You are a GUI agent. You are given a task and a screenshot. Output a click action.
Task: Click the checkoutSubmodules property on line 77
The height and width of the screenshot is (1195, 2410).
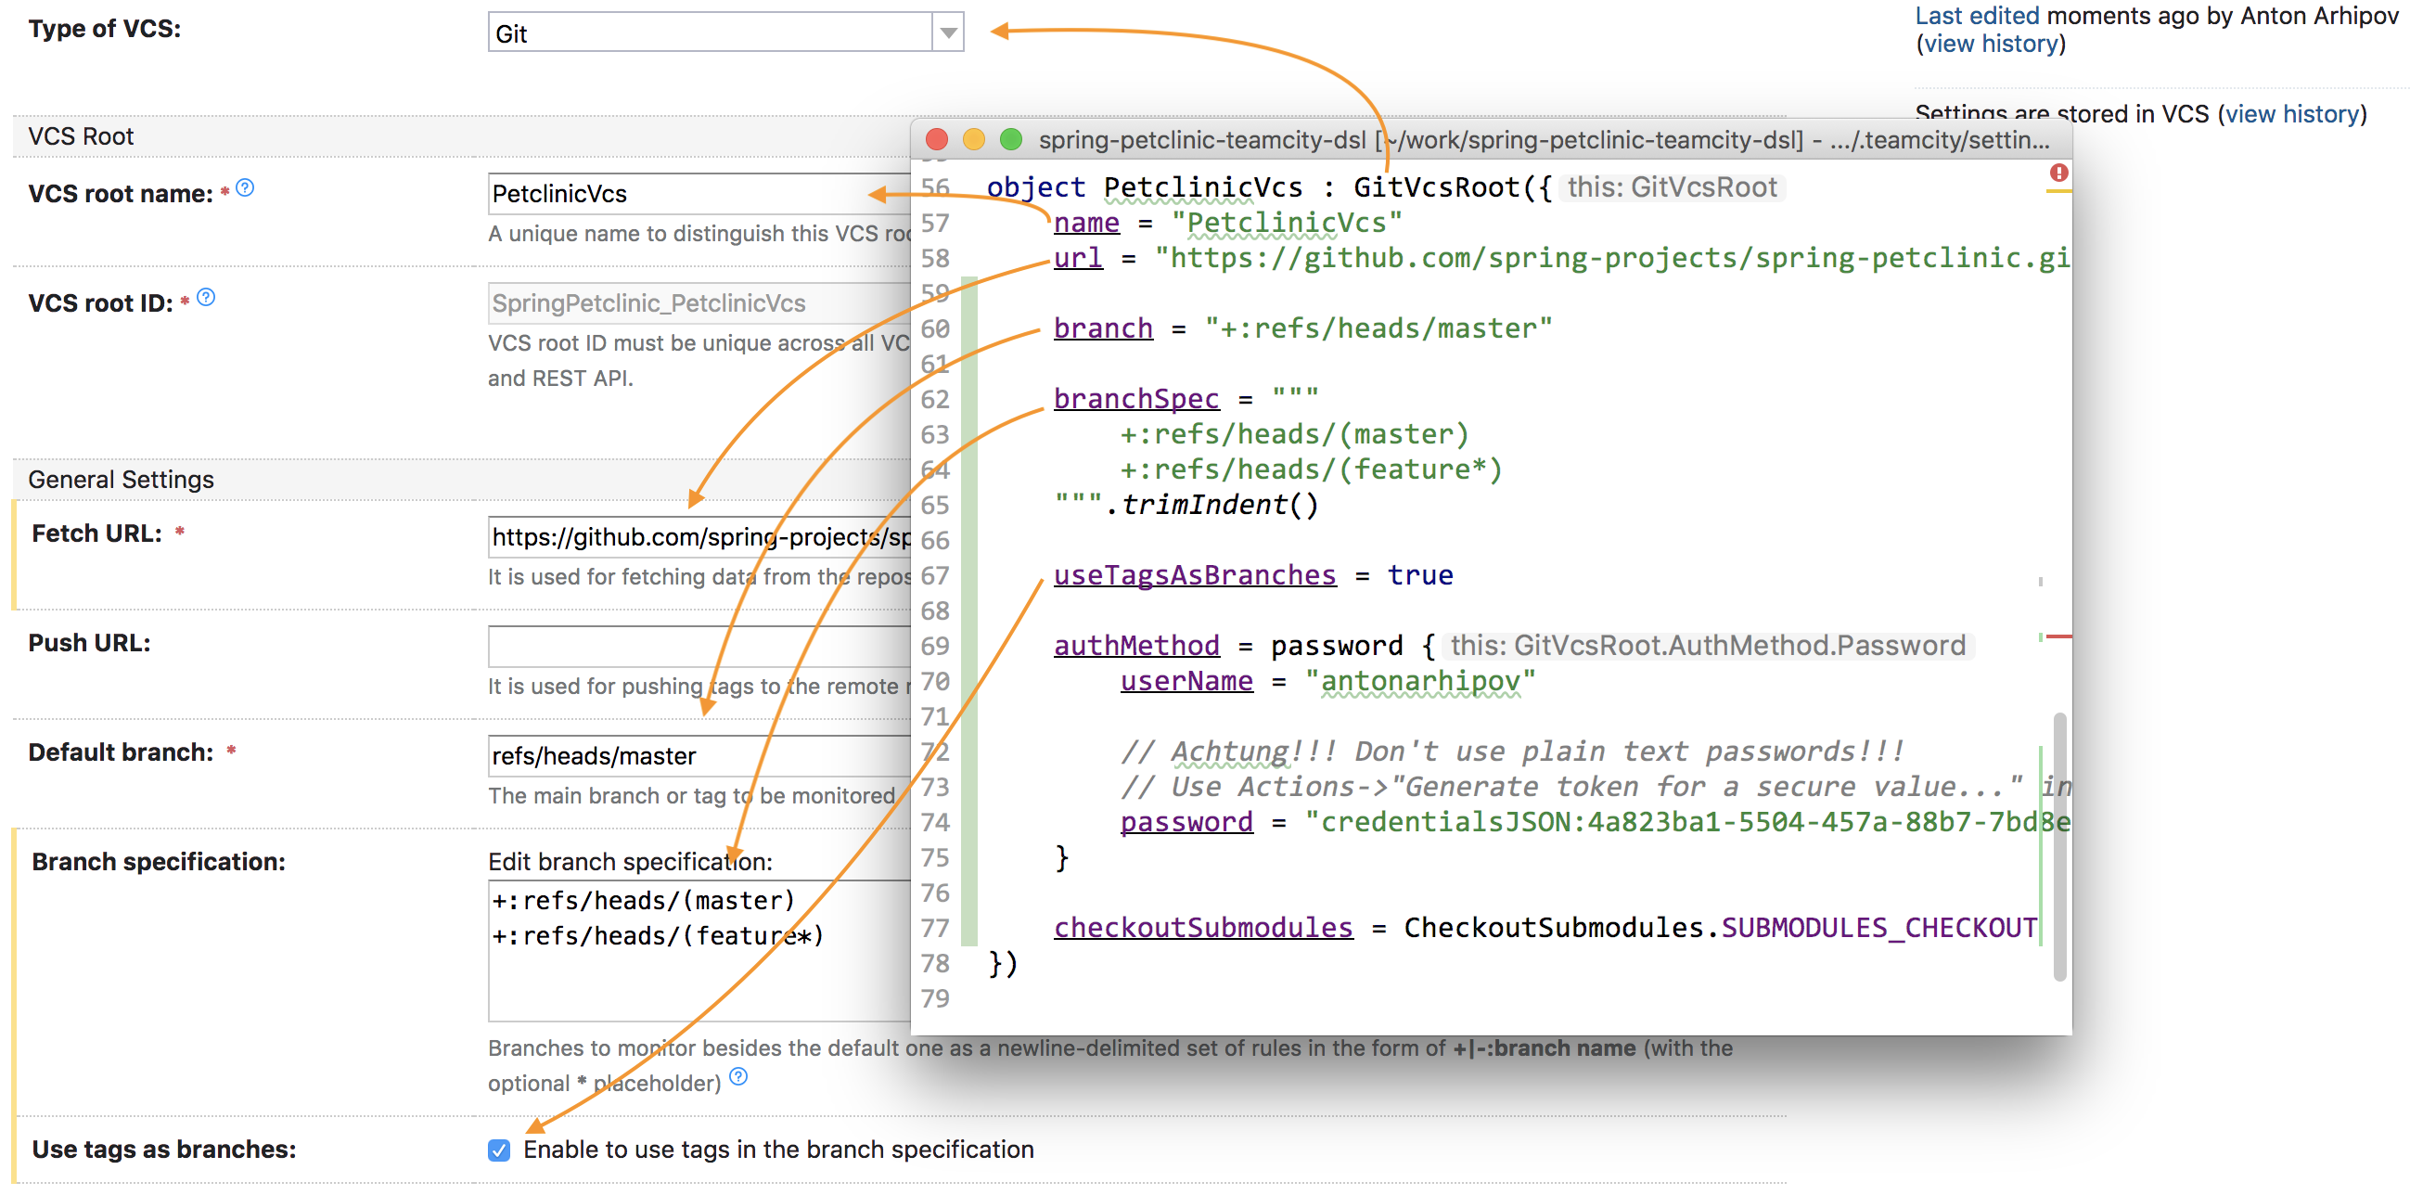tap(1203, 928)
